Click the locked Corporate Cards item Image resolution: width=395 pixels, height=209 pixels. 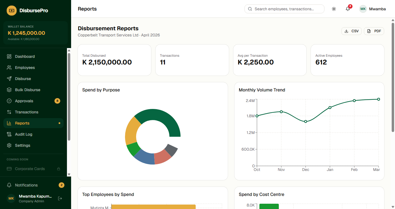(33, 169)
